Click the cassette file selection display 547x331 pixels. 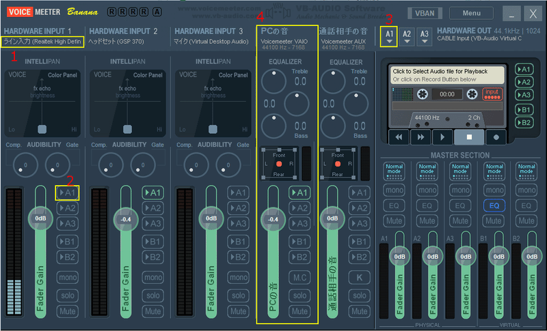coord(447,75)
